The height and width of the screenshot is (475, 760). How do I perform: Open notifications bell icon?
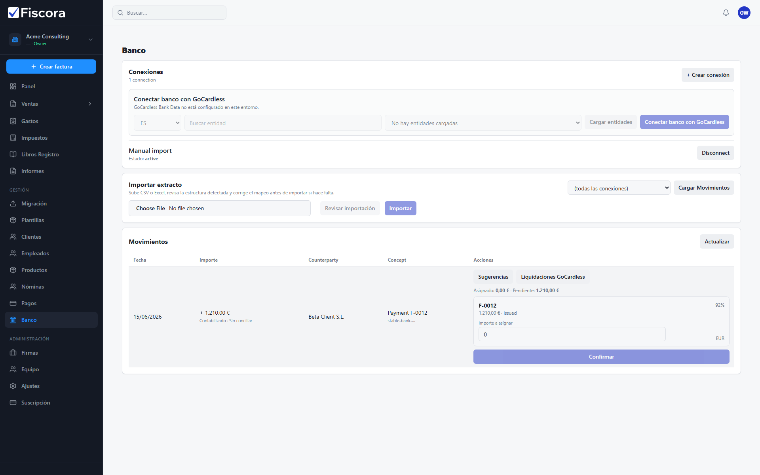(x=726, y=13)
